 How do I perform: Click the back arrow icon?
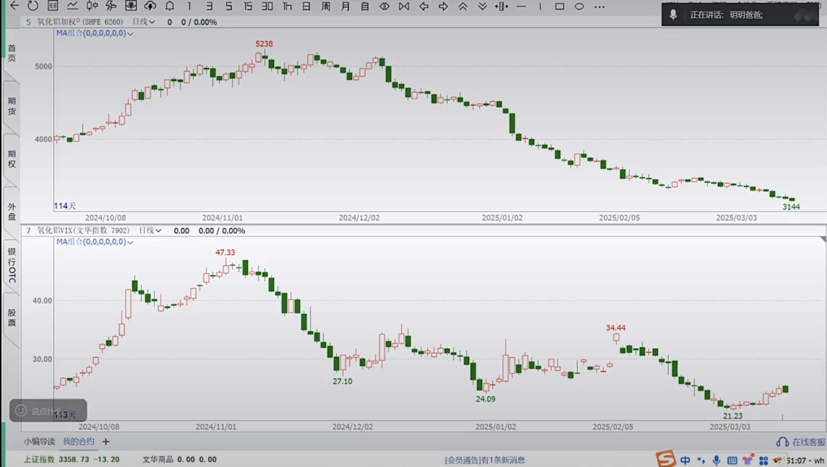point(14,6)
